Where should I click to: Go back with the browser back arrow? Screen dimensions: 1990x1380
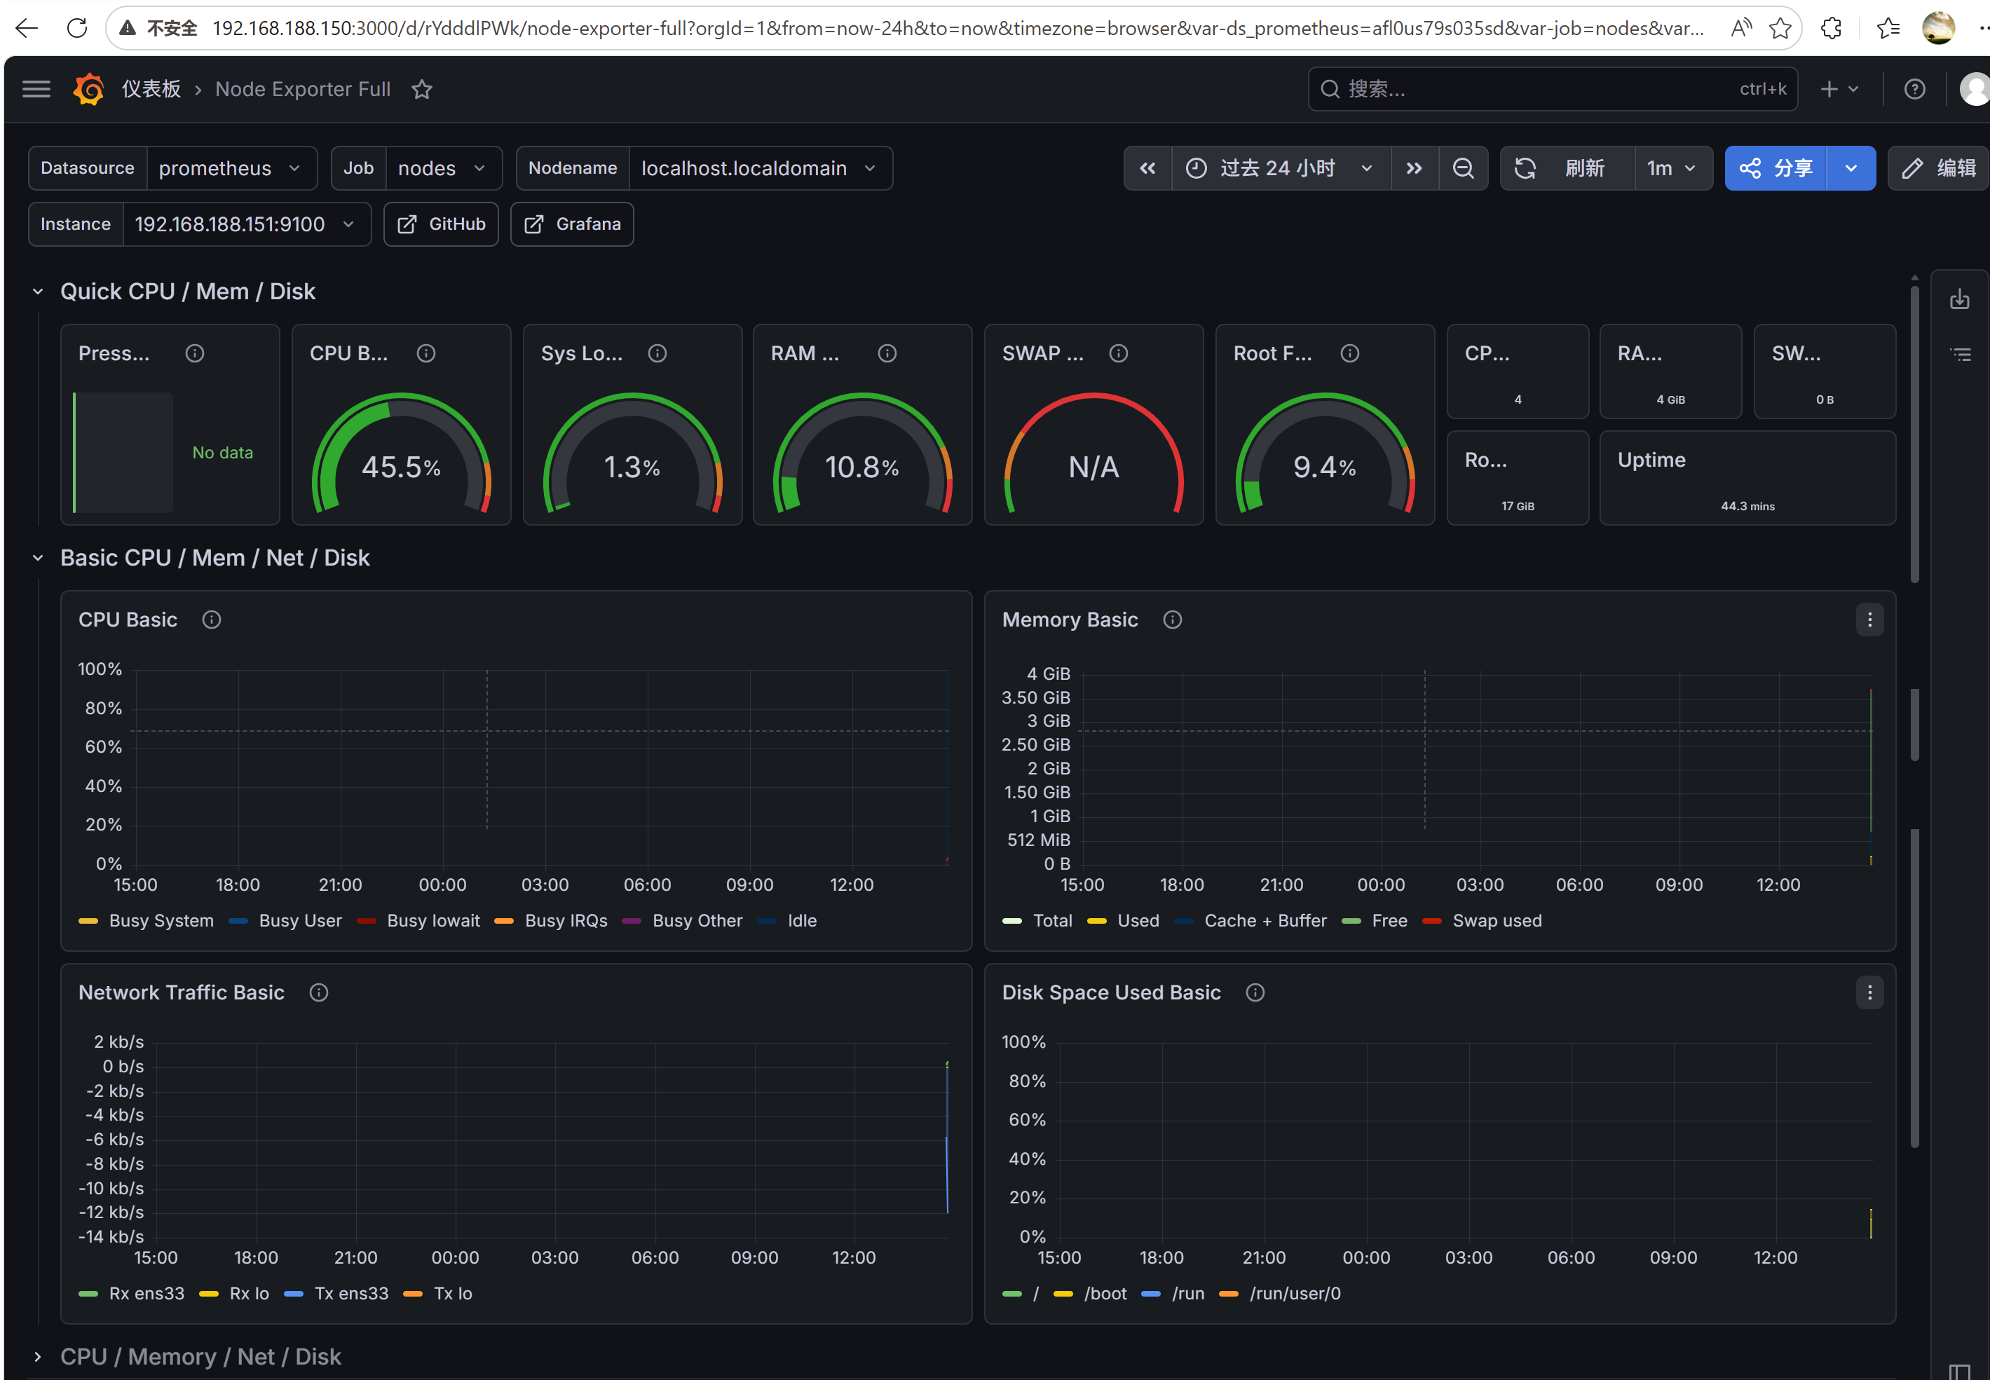click(27, 27)
